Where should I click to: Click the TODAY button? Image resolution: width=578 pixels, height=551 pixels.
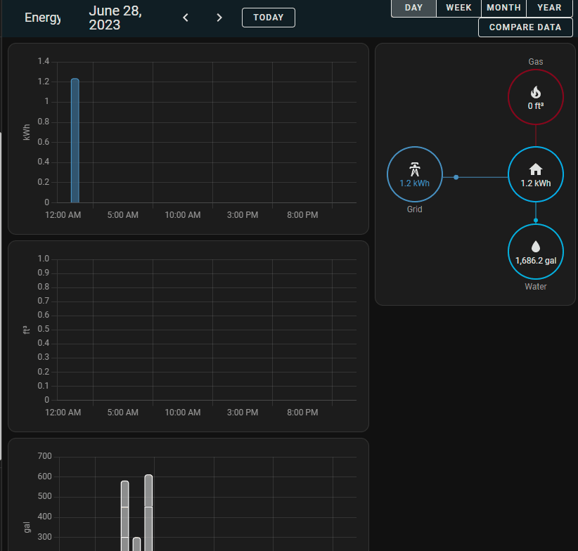coord(268,18)
